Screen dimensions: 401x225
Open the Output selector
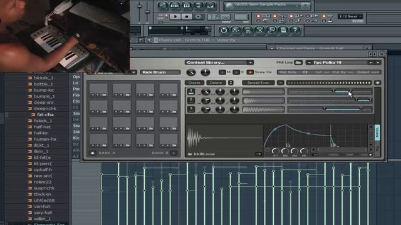point(368,72)
